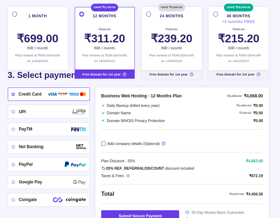The width and height of the screenshot is (280, 218).
Task: Click 30-Day Money-Back Guarantee text
Action: [x=218, y=212]
